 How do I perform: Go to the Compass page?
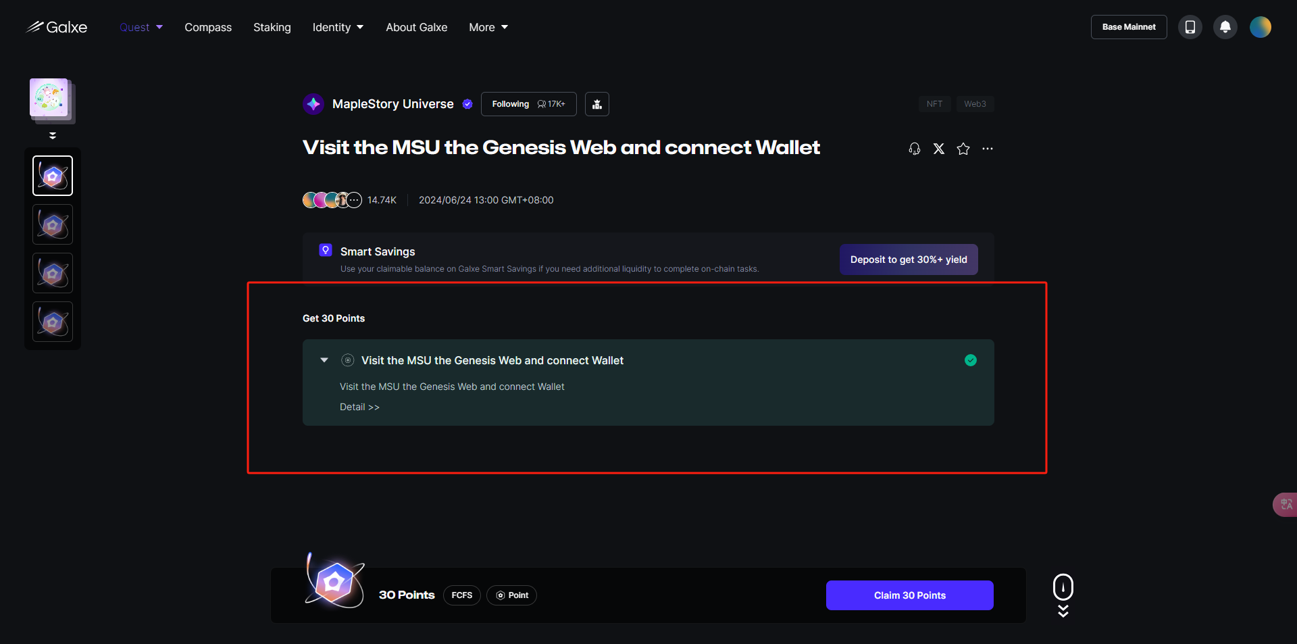pos(208,27)
